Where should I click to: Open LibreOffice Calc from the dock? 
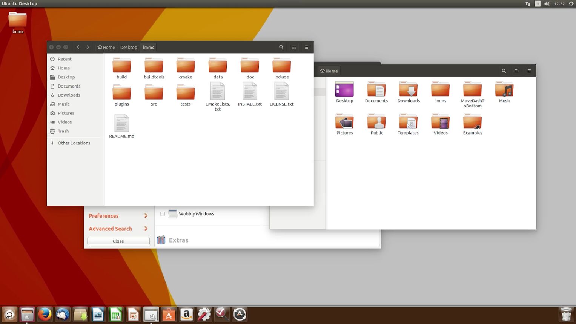click(x=115, y=314)
